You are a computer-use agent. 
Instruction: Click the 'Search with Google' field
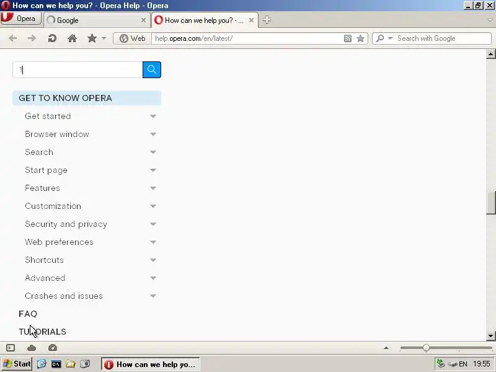pos(443,38)
